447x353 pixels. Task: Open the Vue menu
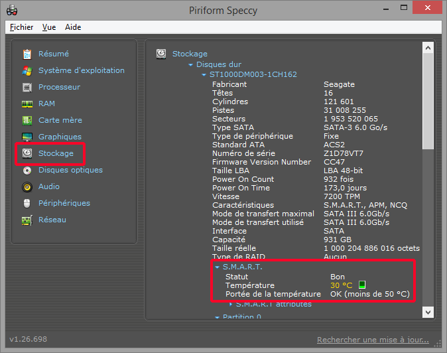(49, 27)
